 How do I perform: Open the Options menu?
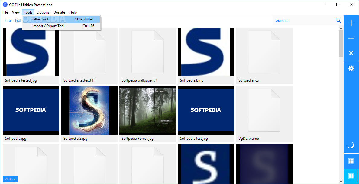pyautogui.click(x=43, y=12)
